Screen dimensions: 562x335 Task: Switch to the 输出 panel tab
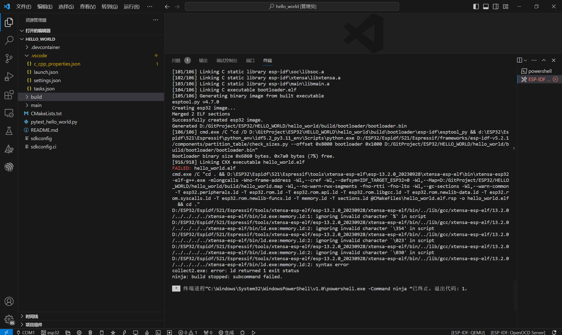203,61
